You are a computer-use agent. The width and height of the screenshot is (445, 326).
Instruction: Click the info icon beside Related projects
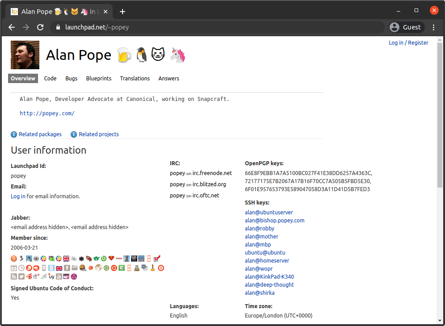pyautogui.click(x=74, y=134)
